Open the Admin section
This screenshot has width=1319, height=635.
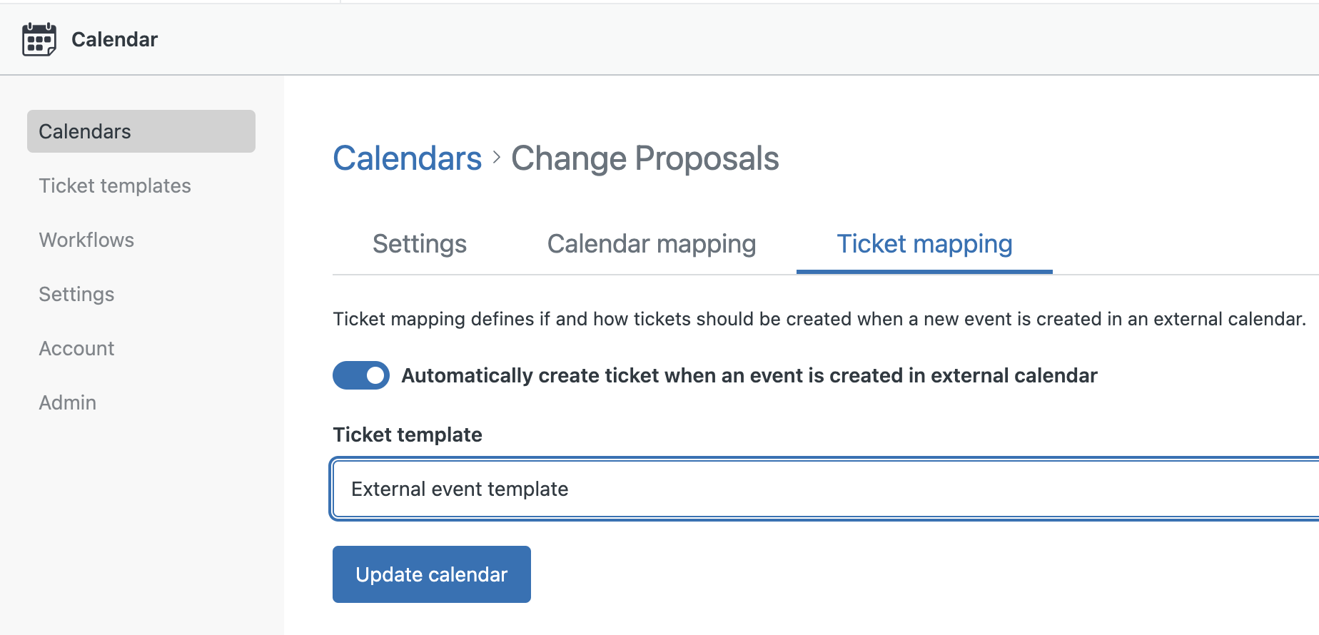67,402
